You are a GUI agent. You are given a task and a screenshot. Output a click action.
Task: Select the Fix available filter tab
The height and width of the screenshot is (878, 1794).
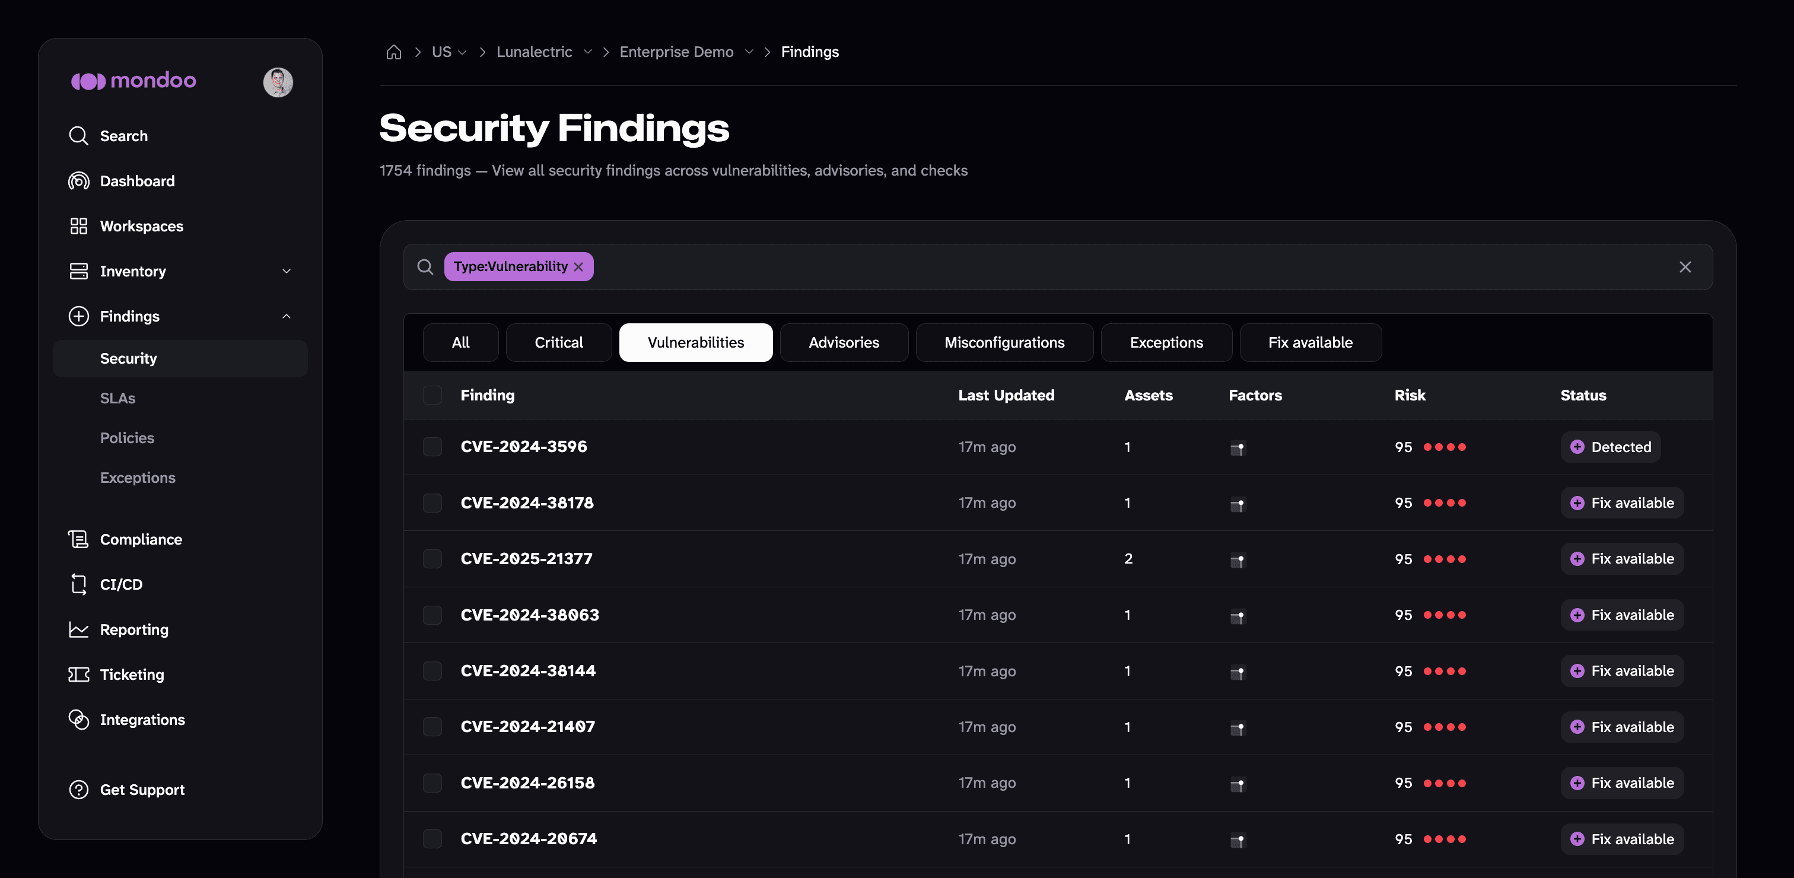[1310, 342]
